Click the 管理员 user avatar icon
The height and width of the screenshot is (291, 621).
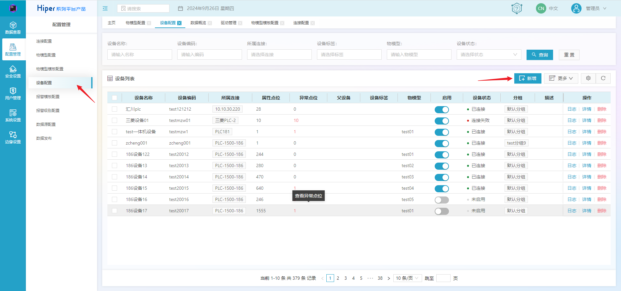(x=576, y=8)
